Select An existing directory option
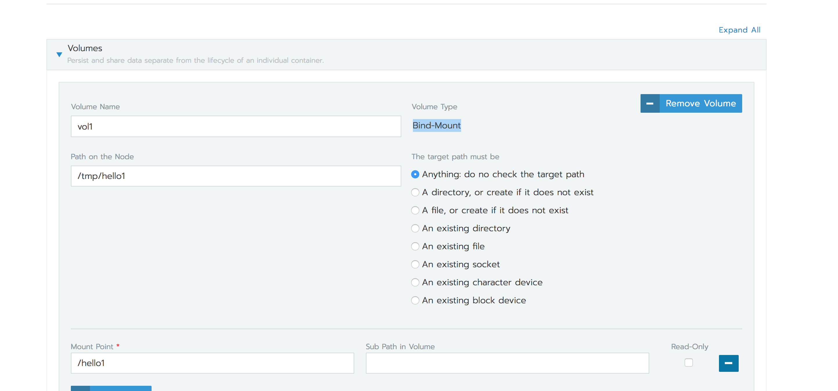 (x=415, y=228)
